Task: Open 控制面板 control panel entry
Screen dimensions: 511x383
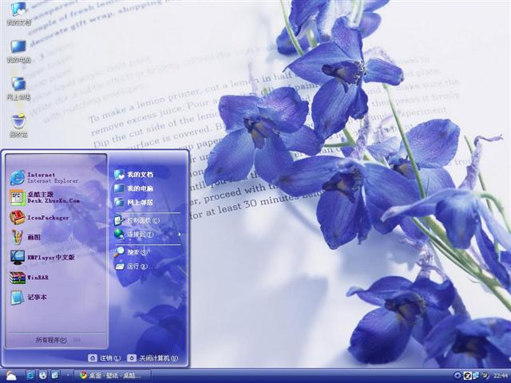Action: (137, 220)
